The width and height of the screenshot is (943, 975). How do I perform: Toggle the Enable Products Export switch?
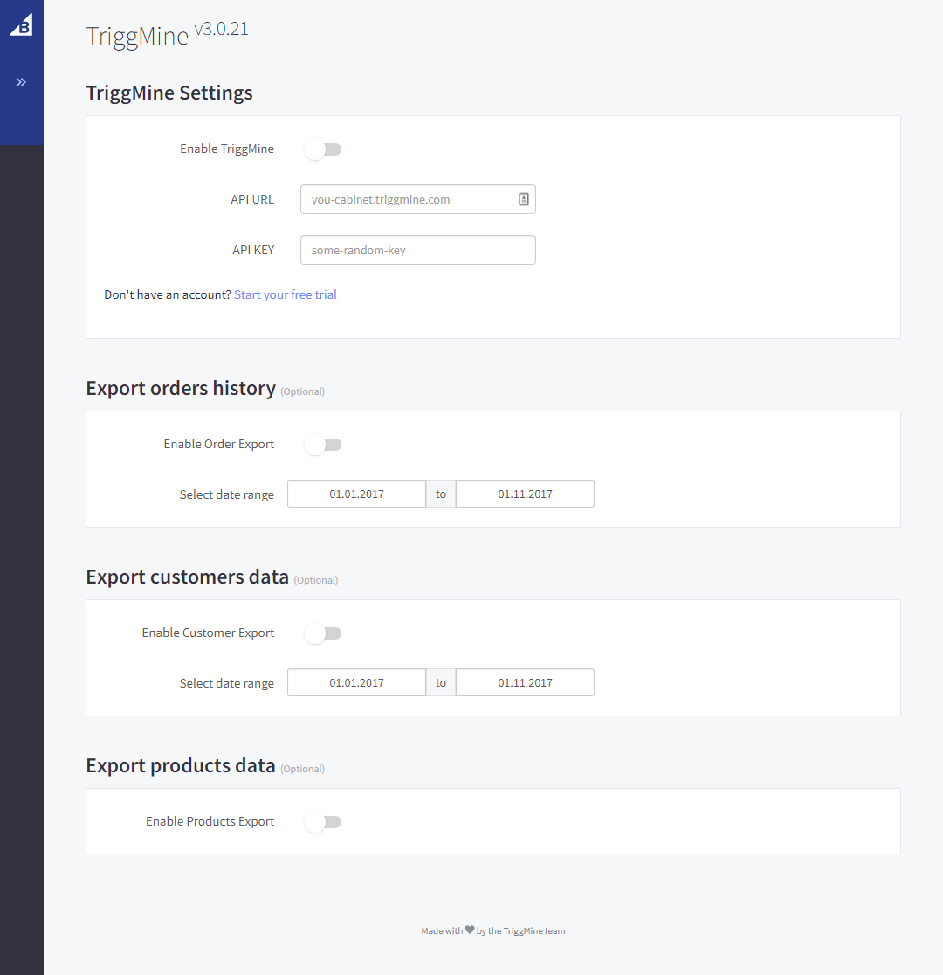point(323,822)
